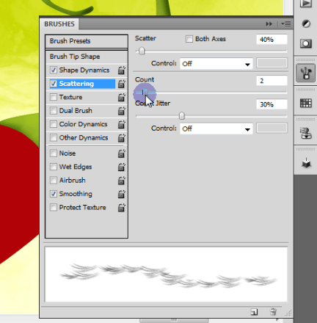Uncheck the Shape Dynamics checkbox
Screen dimensions: 317x323
point(54,70)
